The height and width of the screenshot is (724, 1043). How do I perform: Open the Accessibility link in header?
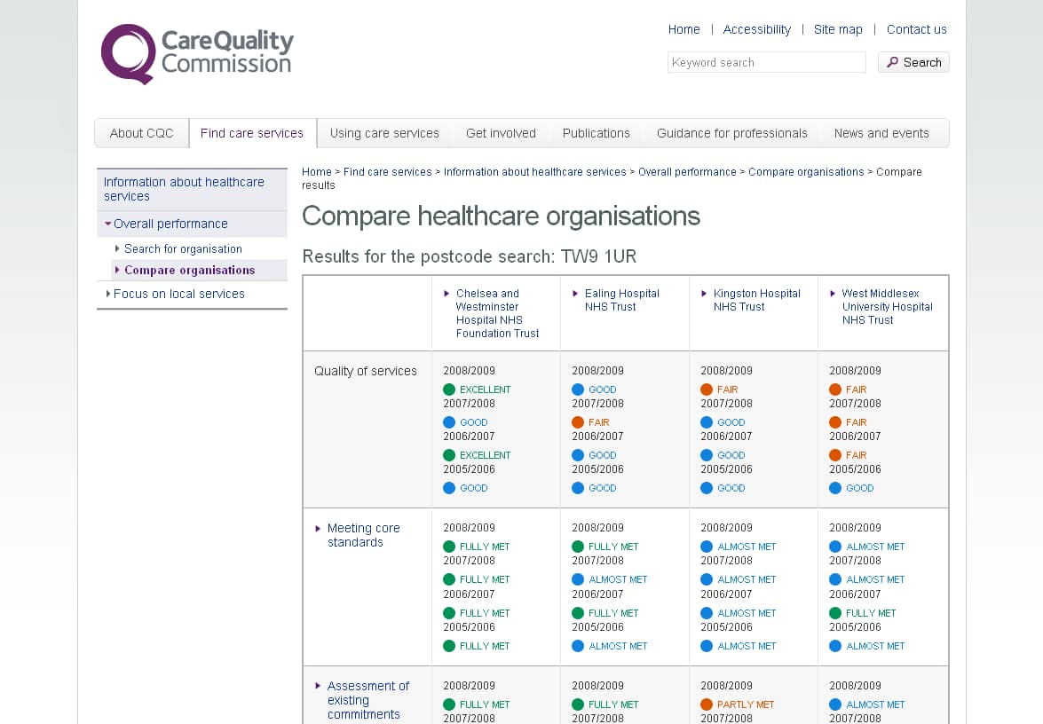coord(756,29)
